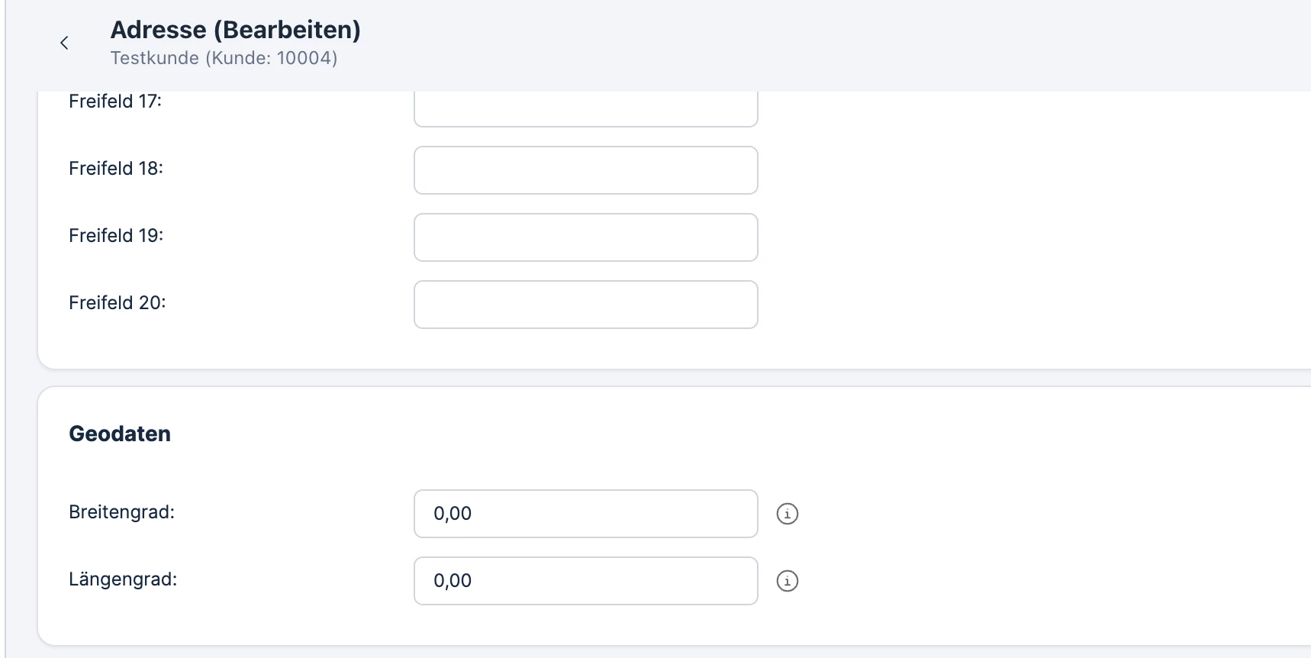Select the Freifeld 19 input field
Screen dimensions: 1311x658
(585, 237)
